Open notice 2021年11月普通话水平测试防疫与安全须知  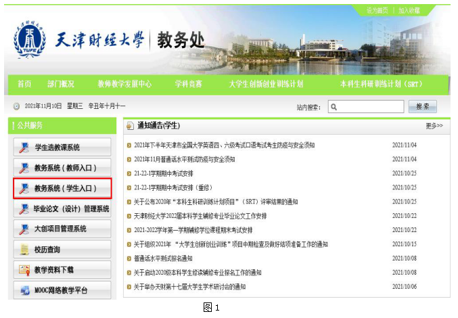click(x=185, y=160)
